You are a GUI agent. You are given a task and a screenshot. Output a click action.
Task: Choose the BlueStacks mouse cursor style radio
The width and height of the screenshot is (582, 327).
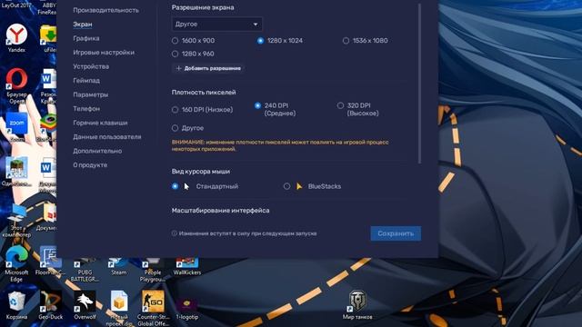click(x=286, y=186)
